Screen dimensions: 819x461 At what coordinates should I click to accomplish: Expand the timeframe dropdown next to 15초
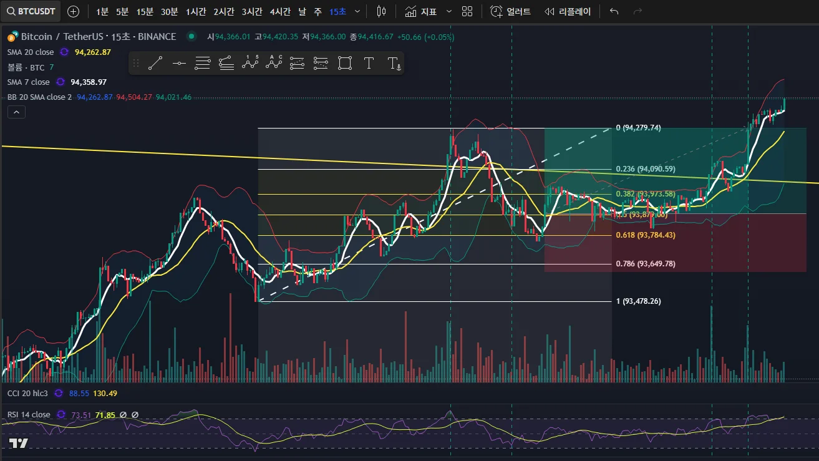click(x=357, y=12)
